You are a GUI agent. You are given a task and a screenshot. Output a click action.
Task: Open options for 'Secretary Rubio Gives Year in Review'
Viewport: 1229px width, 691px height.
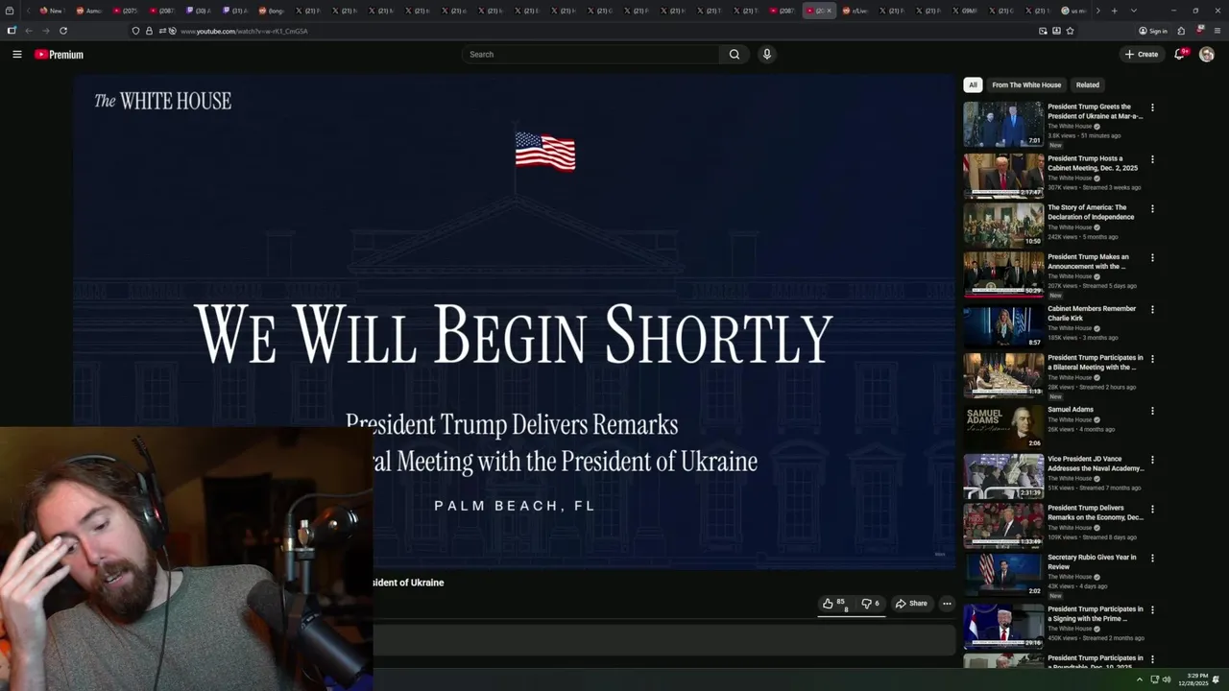1152,559
